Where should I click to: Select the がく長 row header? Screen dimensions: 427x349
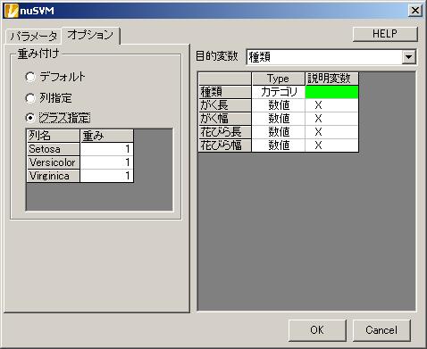(225, 105)
